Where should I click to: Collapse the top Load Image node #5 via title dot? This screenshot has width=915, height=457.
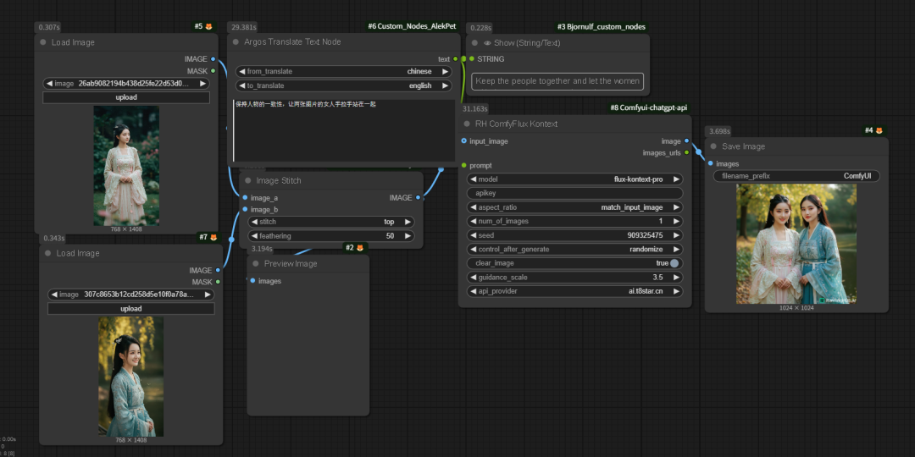(x=43, y=42)
